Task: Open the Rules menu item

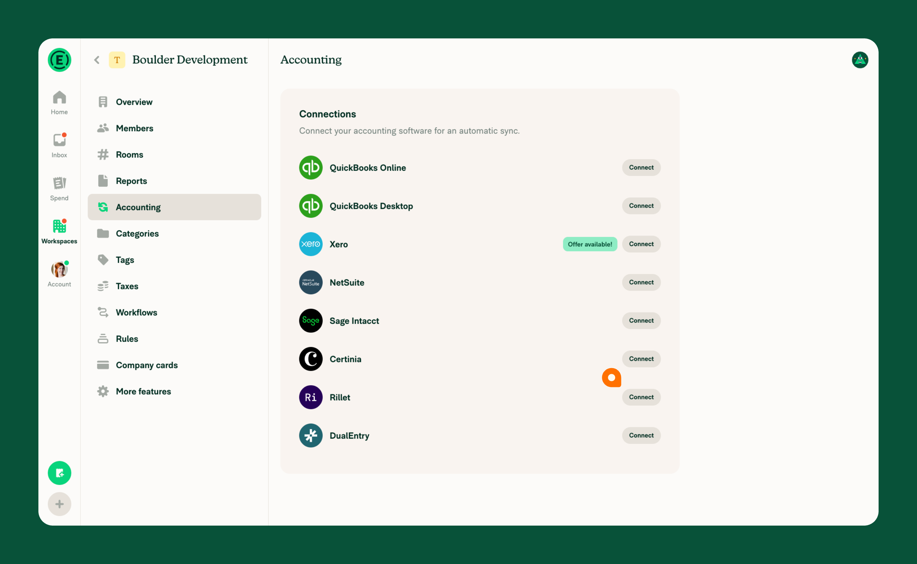Action: (x=174, y=339)
